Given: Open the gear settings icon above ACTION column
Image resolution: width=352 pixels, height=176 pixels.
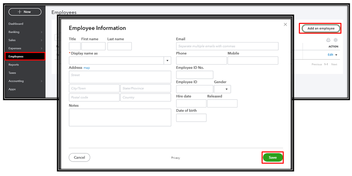Looking at the screenshot, I should pyautogui.click(x=335, y=40).
